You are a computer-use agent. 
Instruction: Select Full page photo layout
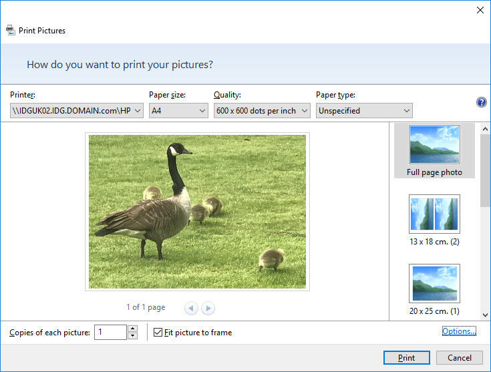(434, 150)
